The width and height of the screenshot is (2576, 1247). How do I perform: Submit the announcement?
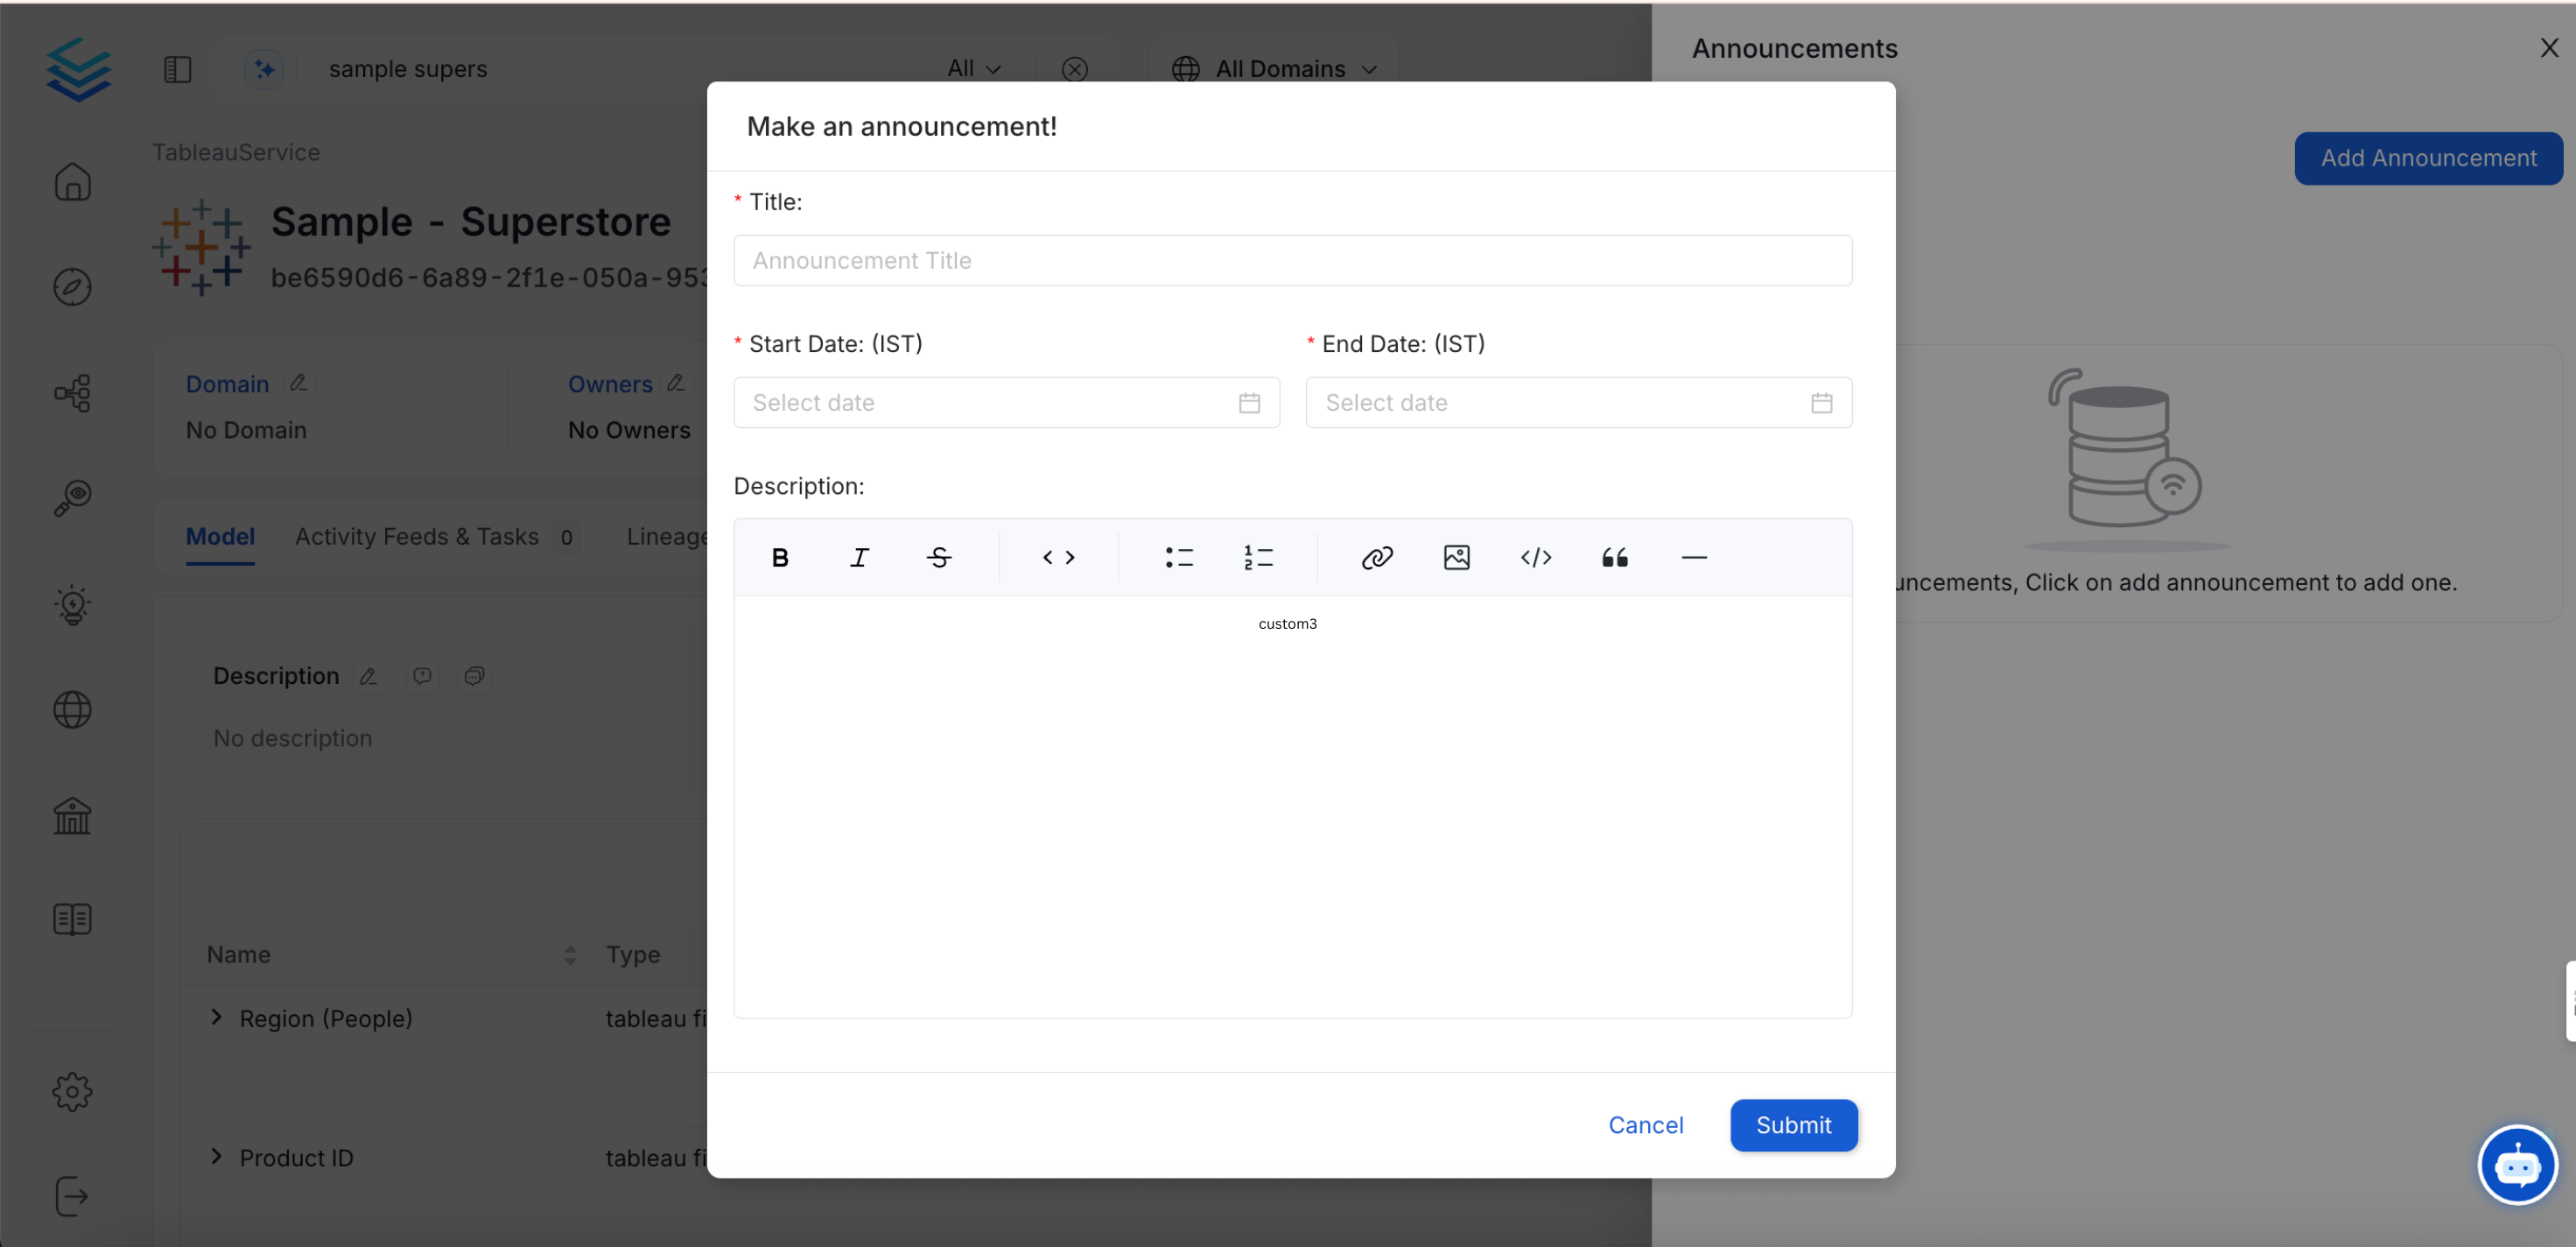click(1793, 1125)
